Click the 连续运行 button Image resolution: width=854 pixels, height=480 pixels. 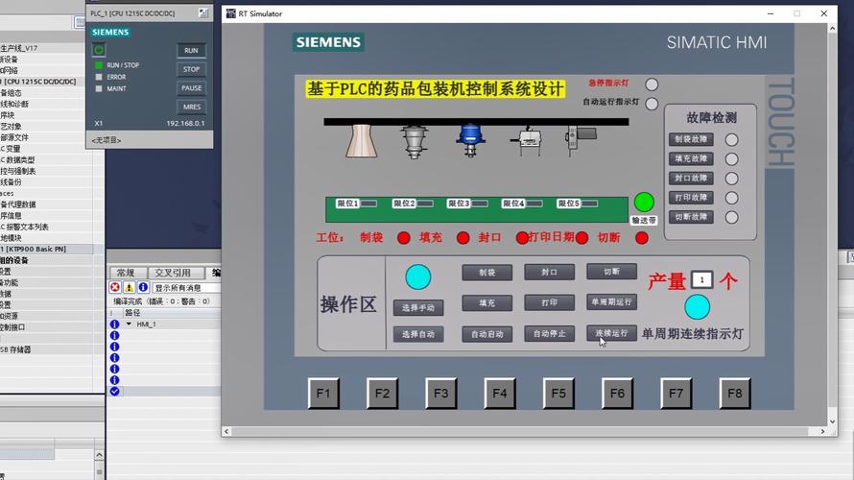(x=611, y=333)
